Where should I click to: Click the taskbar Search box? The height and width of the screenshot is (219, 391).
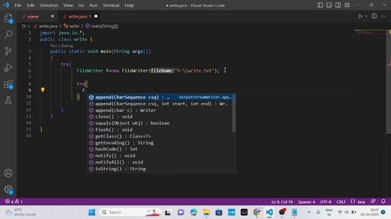pos(130,212)
